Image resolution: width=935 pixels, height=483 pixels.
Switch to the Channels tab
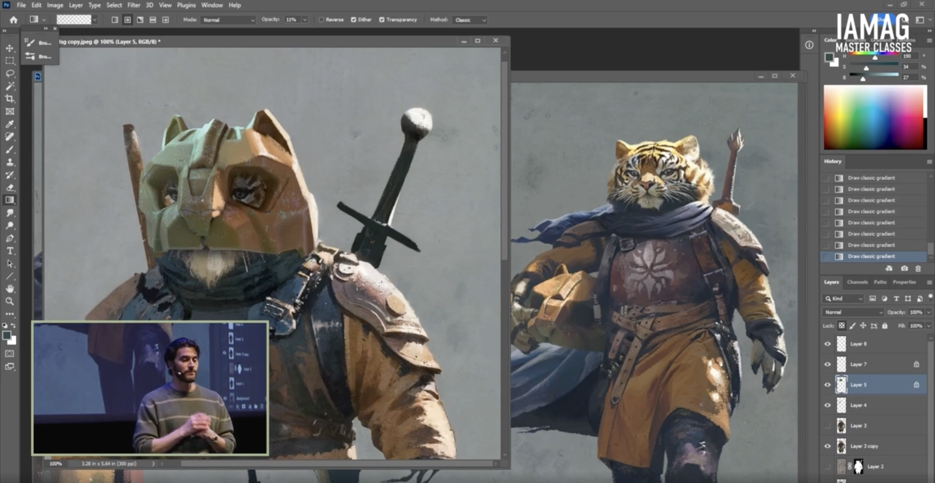(857, 282)
